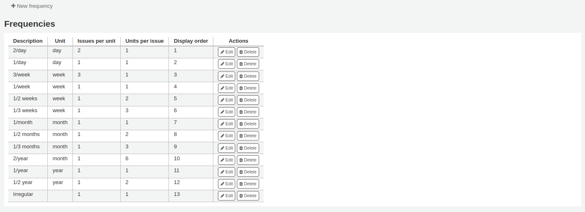
Task: Click the New frequency plus button
Action: pyautogui.click(x=32, y=6)
